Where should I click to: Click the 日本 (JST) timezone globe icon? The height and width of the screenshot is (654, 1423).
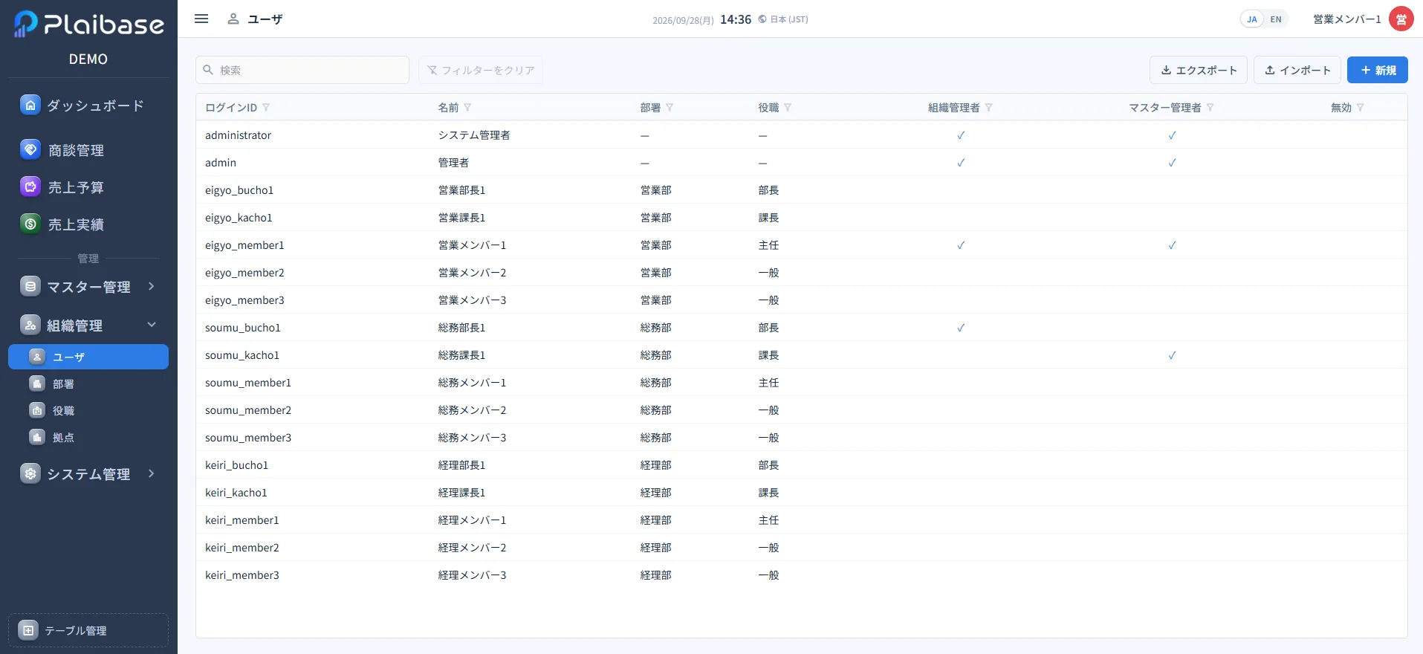pyautogui.click(x=762, y=19)
